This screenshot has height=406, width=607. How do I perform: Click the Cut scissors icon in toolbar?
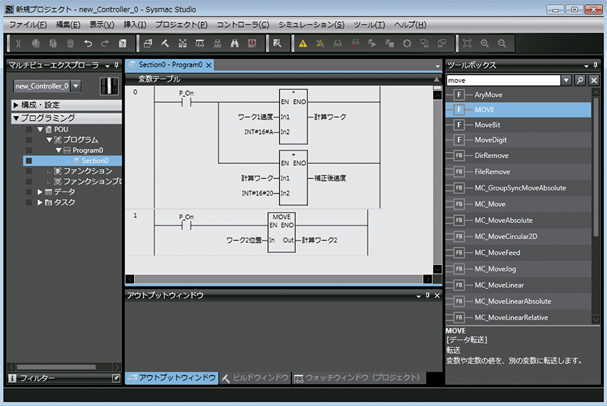[18, 44]
